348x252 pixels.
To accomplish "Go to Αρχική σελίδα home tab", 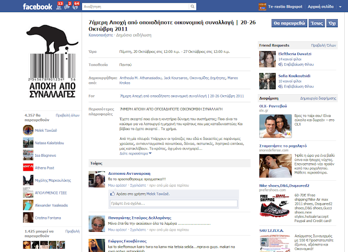I will 320,7.
